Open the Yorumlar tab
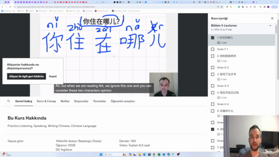 pos(99,101)
